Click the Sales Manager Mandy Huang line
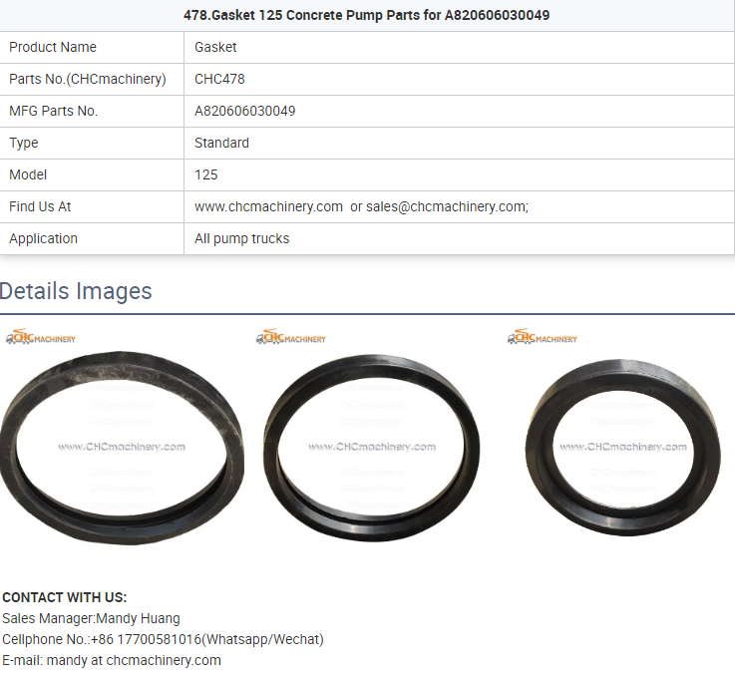Viewport: 735px width, 677px height. point(91,618)
